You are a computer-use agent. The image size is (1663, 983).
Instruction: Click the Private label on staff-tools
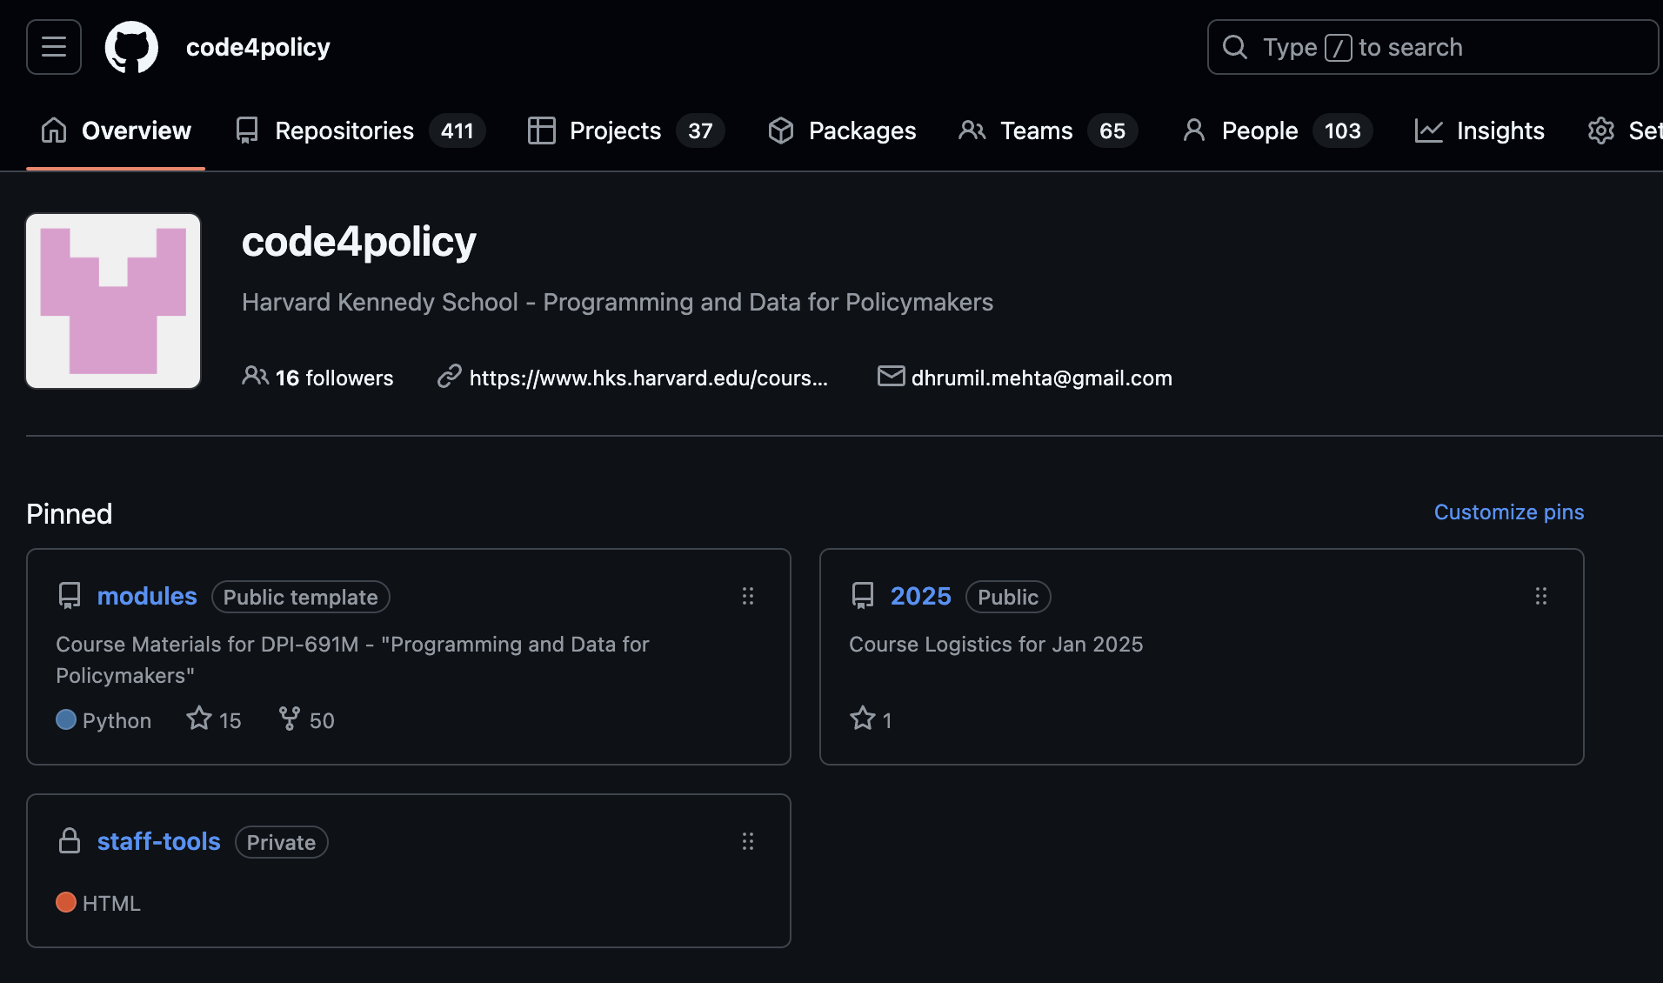pyautogui.click(x=282, y=842)
